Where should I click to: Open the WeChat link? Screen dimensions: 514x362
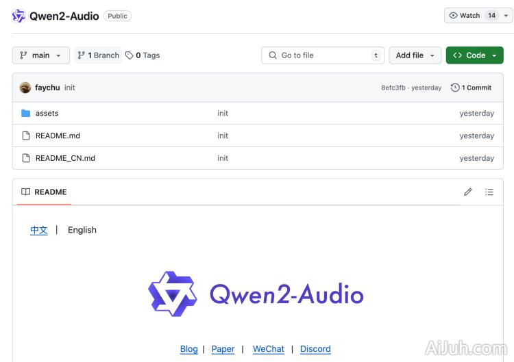click(269, 349)
